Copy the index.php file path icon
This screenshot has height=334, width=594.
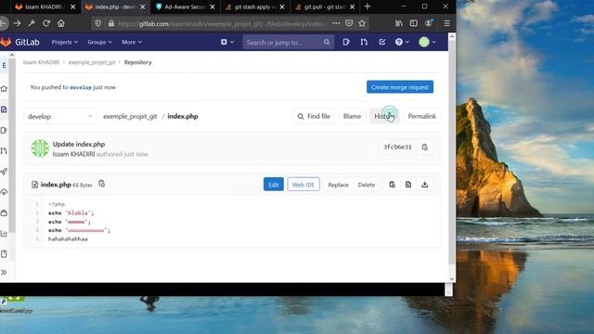click(x=101, y=184)
